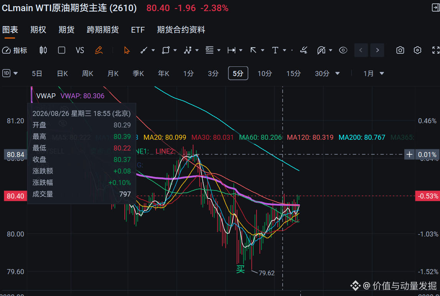The height and width of the screenshot is (296, 440).
Task: Select the wave pattern polyline tool
Action: (187, 50)
